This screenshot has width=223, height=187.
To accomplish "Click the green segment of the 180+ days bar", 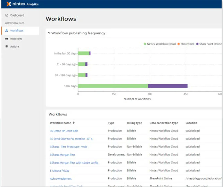I will 113,86.
